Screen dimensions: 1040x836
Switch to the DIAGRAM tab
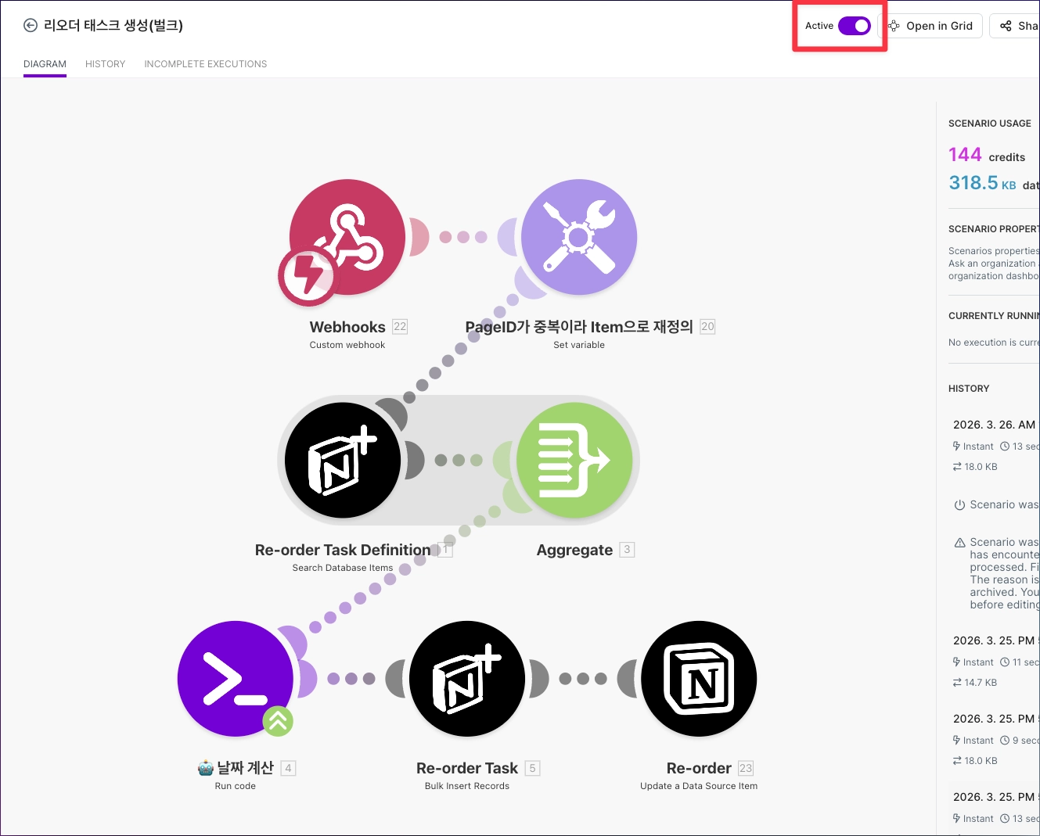[x=45, y=64]
